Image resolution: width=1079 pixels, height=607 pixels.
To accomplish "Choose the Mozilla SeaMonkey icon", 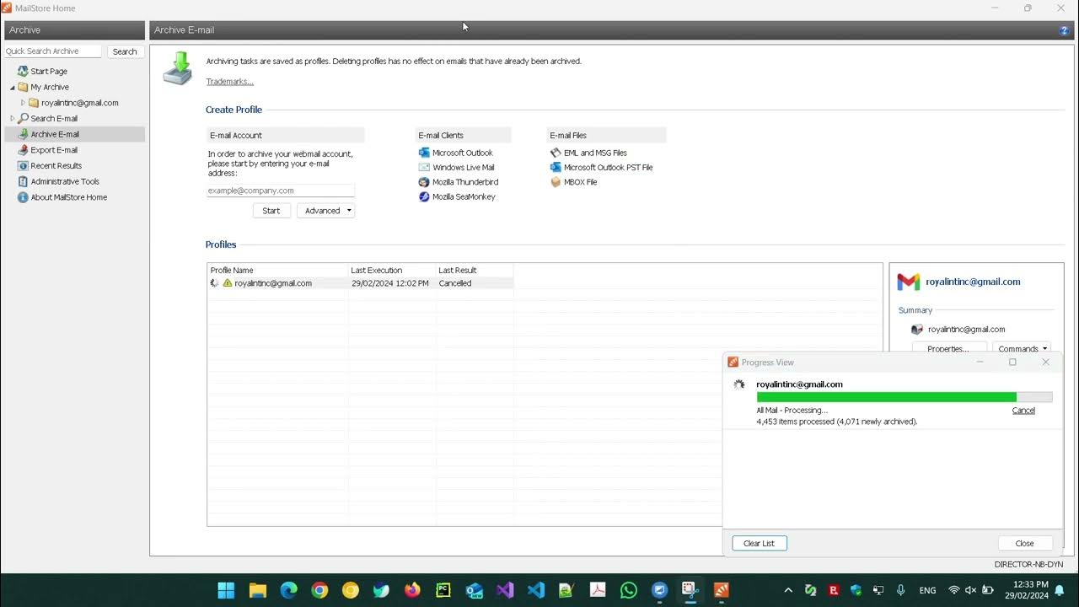I will (424, 196).
